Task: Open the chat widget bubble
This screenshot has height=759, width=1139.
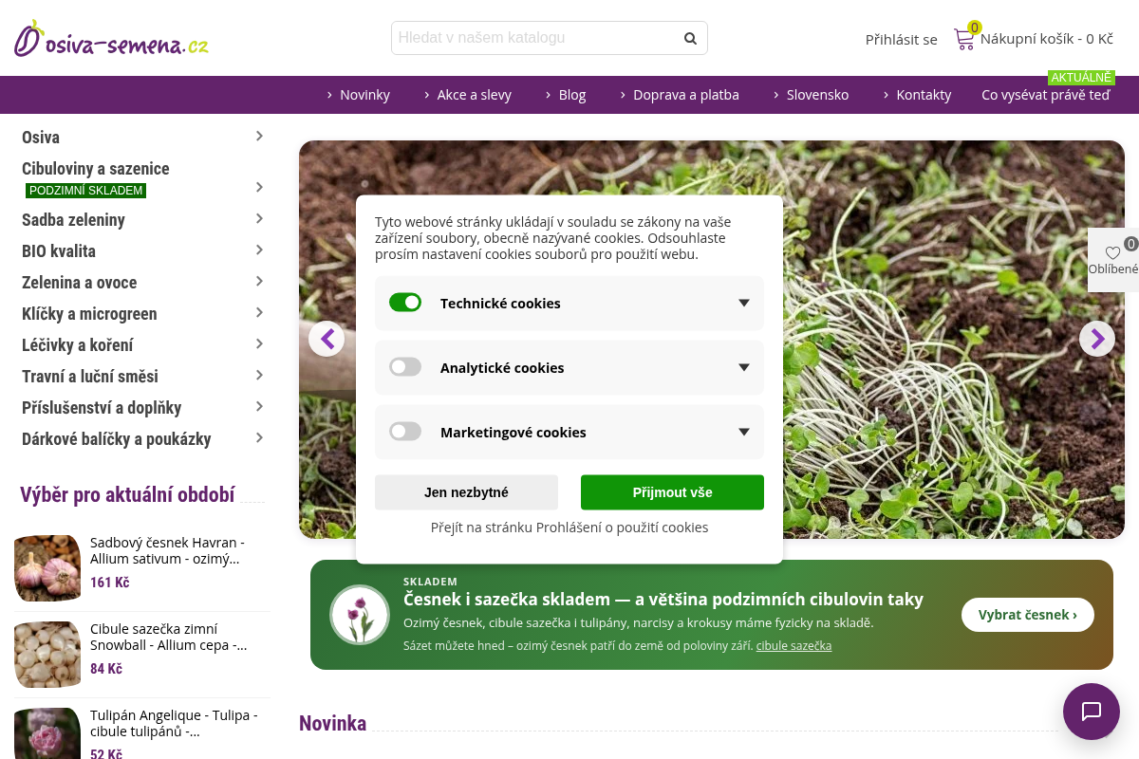Action: (x=1092, y=712)
